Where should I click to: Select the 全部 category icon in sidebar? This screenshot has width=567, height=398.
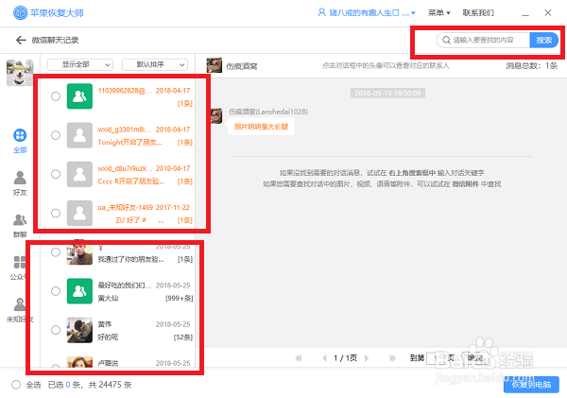tap(20, 136)
